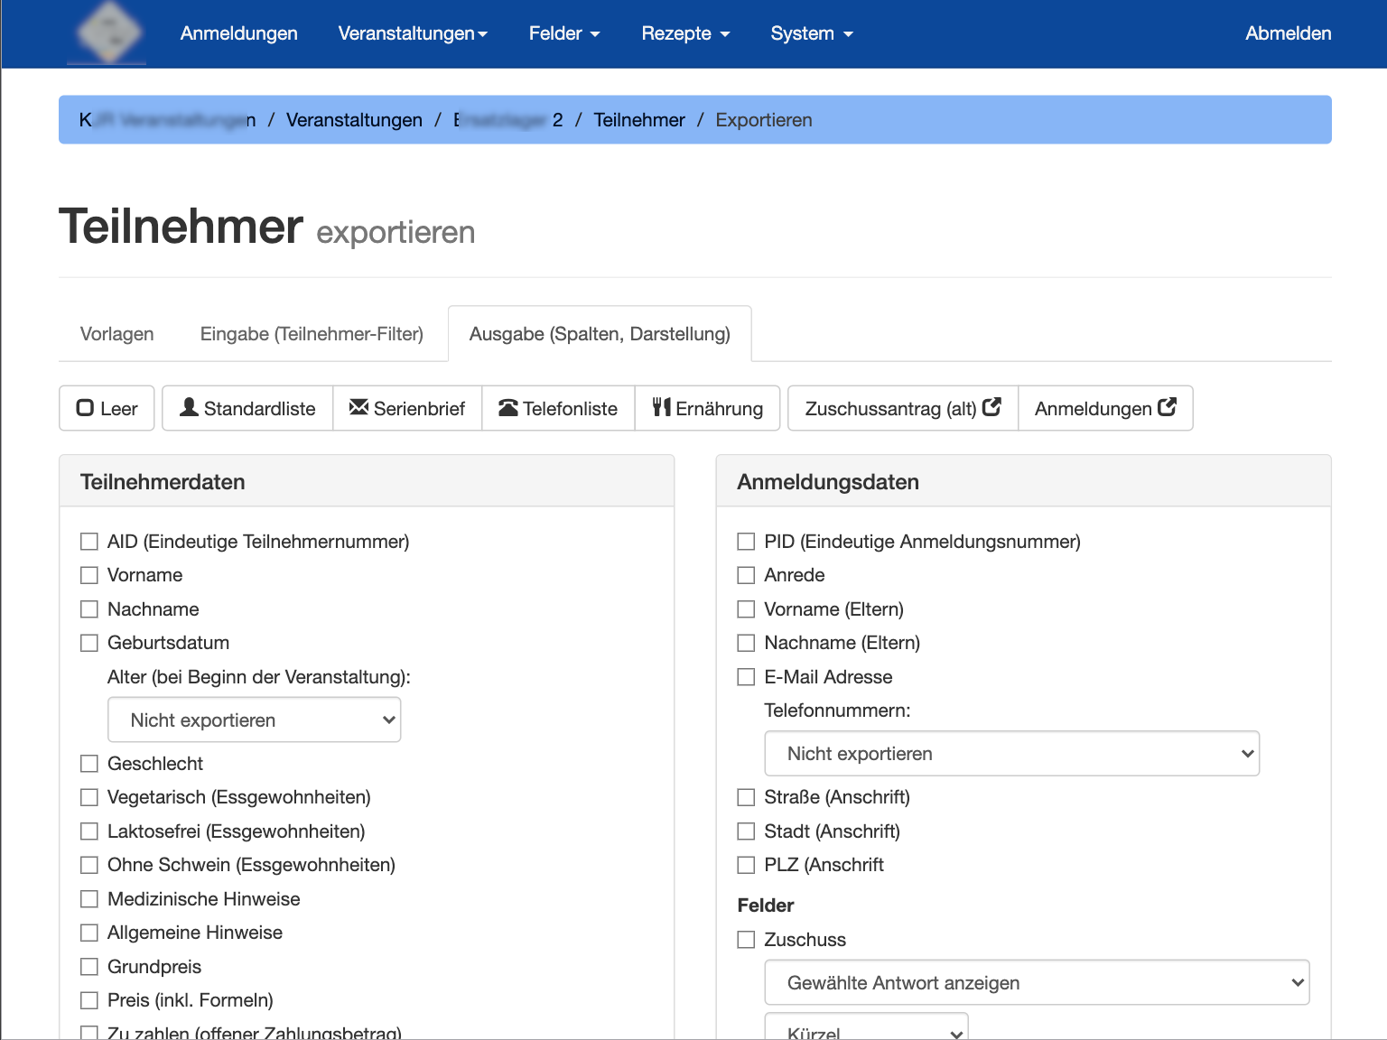Viewport: 1387px width, 1040px height.
Task: Expand the Veranstaltungen navigation menu
Action: pos(413,33)
